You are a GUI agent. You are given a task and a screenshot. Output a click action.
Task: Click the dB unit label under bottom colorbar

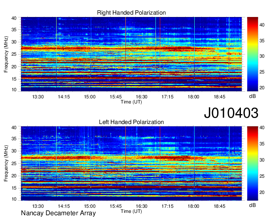[252, 205]
